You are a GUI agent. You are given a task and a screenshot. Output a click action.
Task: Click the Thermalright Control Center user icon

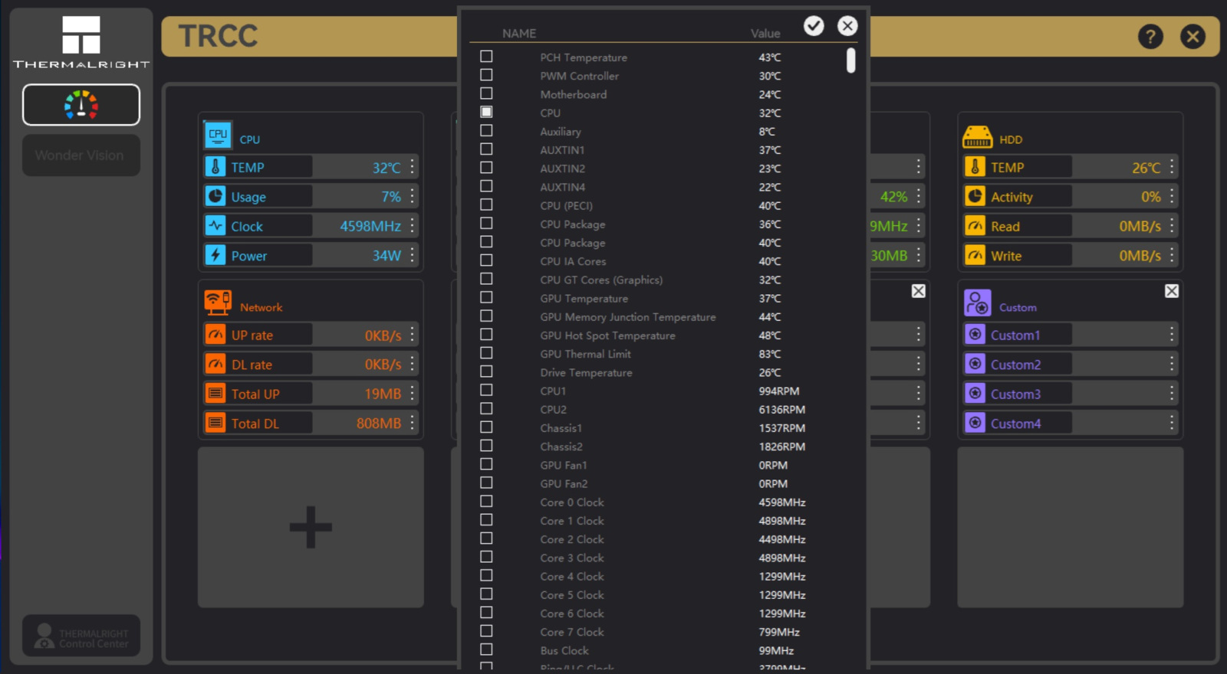coord(44,635)
